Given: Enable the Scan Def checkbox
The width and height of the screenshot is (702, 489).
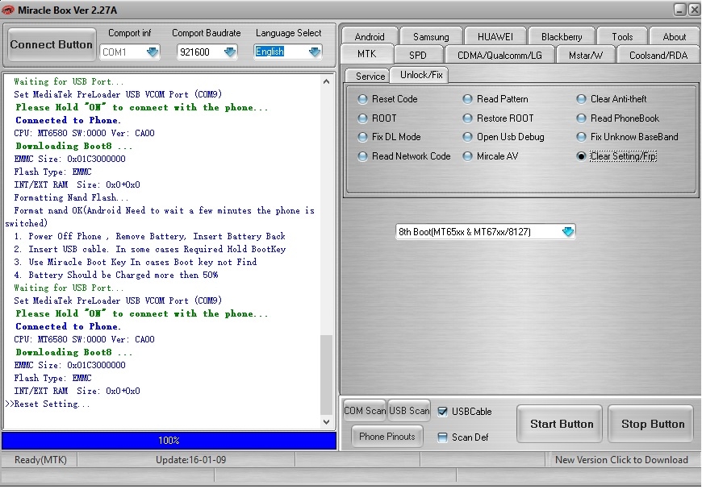Looking at the screenshot, I should 442,437.
